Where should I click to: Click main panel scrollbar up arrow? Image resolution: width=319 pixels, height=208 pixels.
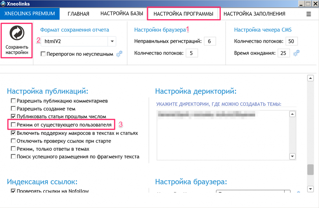(310, 78)
